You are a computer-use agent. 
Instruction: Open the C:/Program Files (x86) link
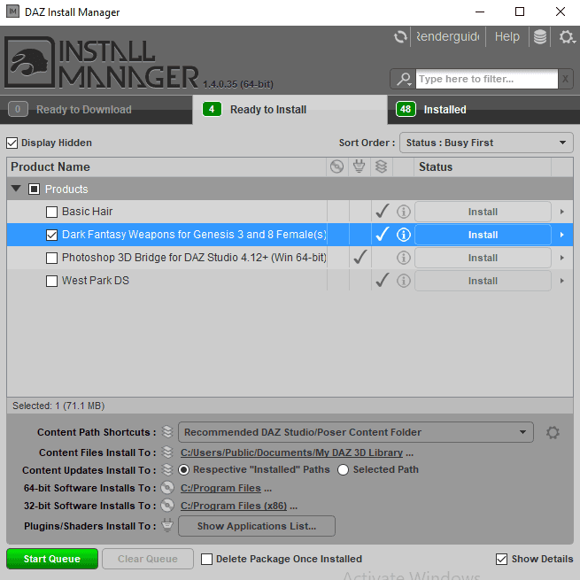tap(234, 506)
